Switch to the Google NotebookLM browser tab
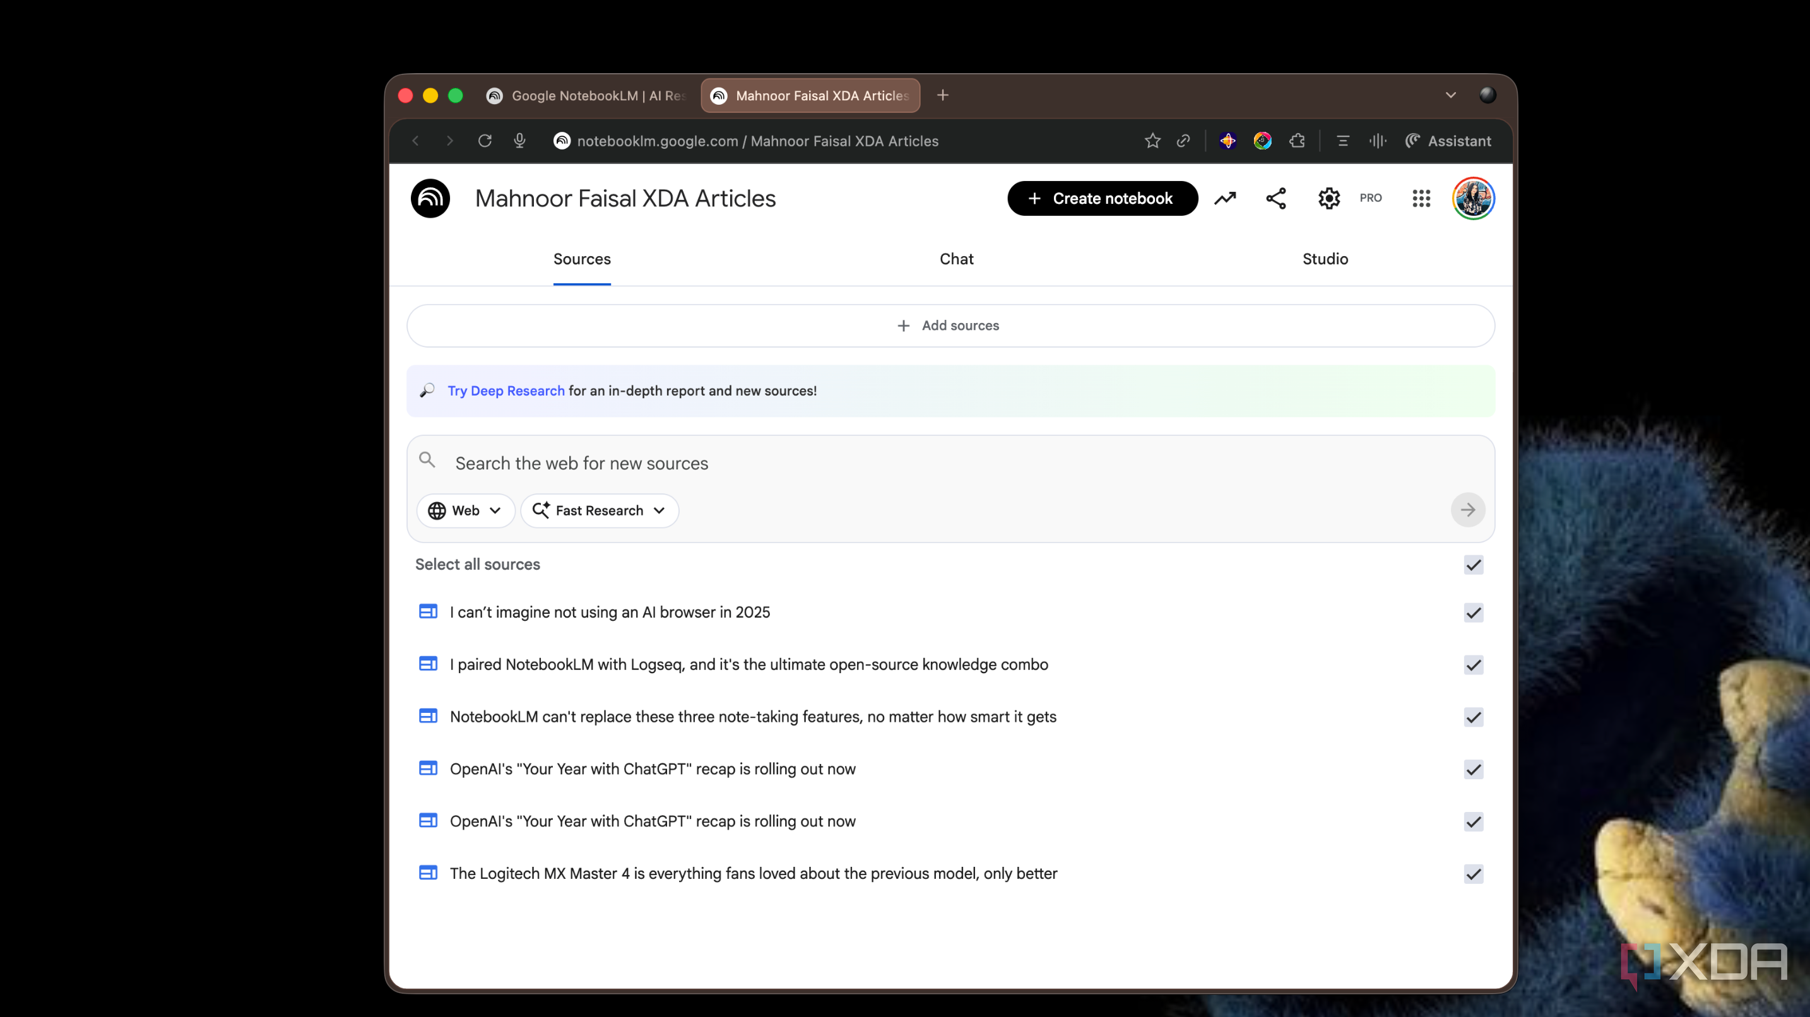 tap(588, 95)
